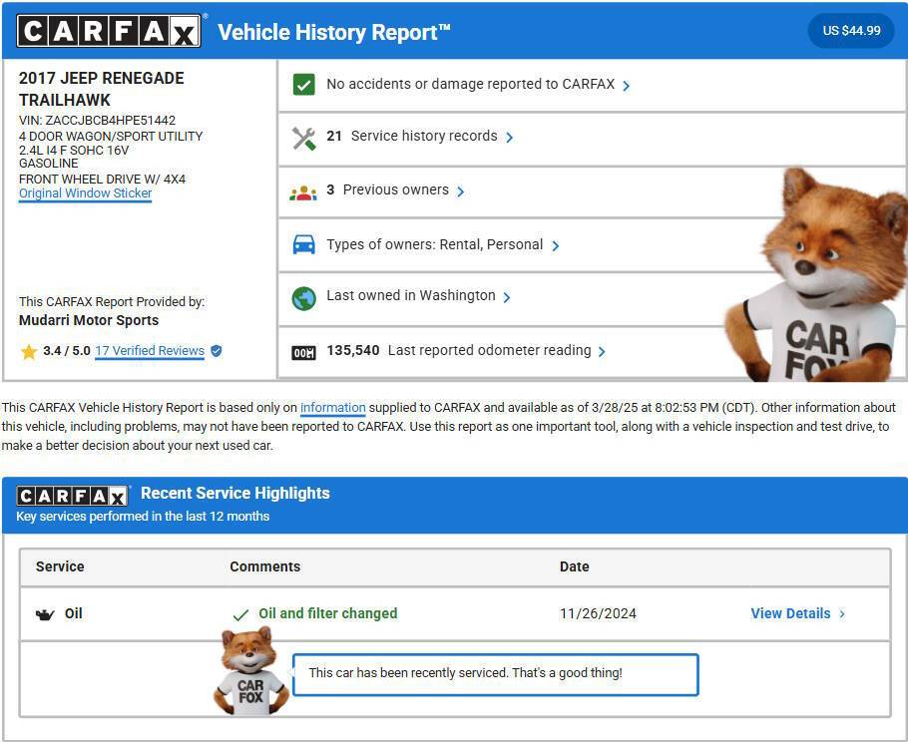Click the CARFAX logo in Recent Service Highlights

click(x=72, y=496)
